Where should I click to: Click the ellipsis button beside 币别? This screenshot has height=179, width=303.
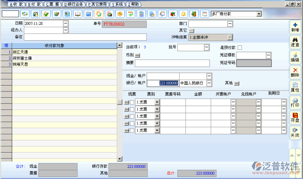click(137, 56)
